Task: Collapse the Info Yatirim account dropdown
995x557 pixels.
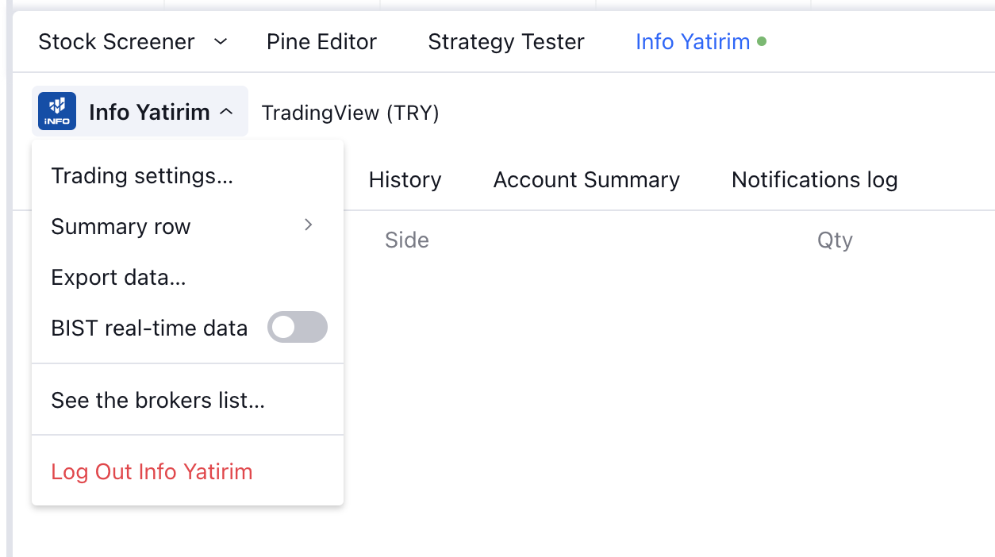Action: (x=226, y=112)
